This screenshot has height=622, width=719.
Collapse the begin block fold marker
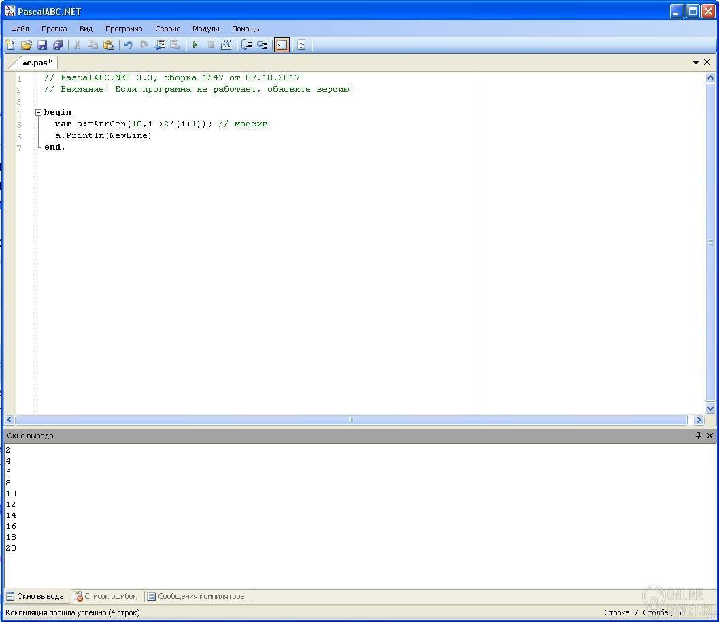pos(39,112)
